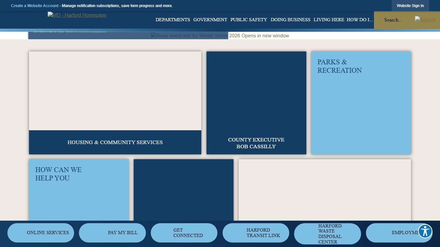Select the Parks & Recreation tile

(361, 103)
